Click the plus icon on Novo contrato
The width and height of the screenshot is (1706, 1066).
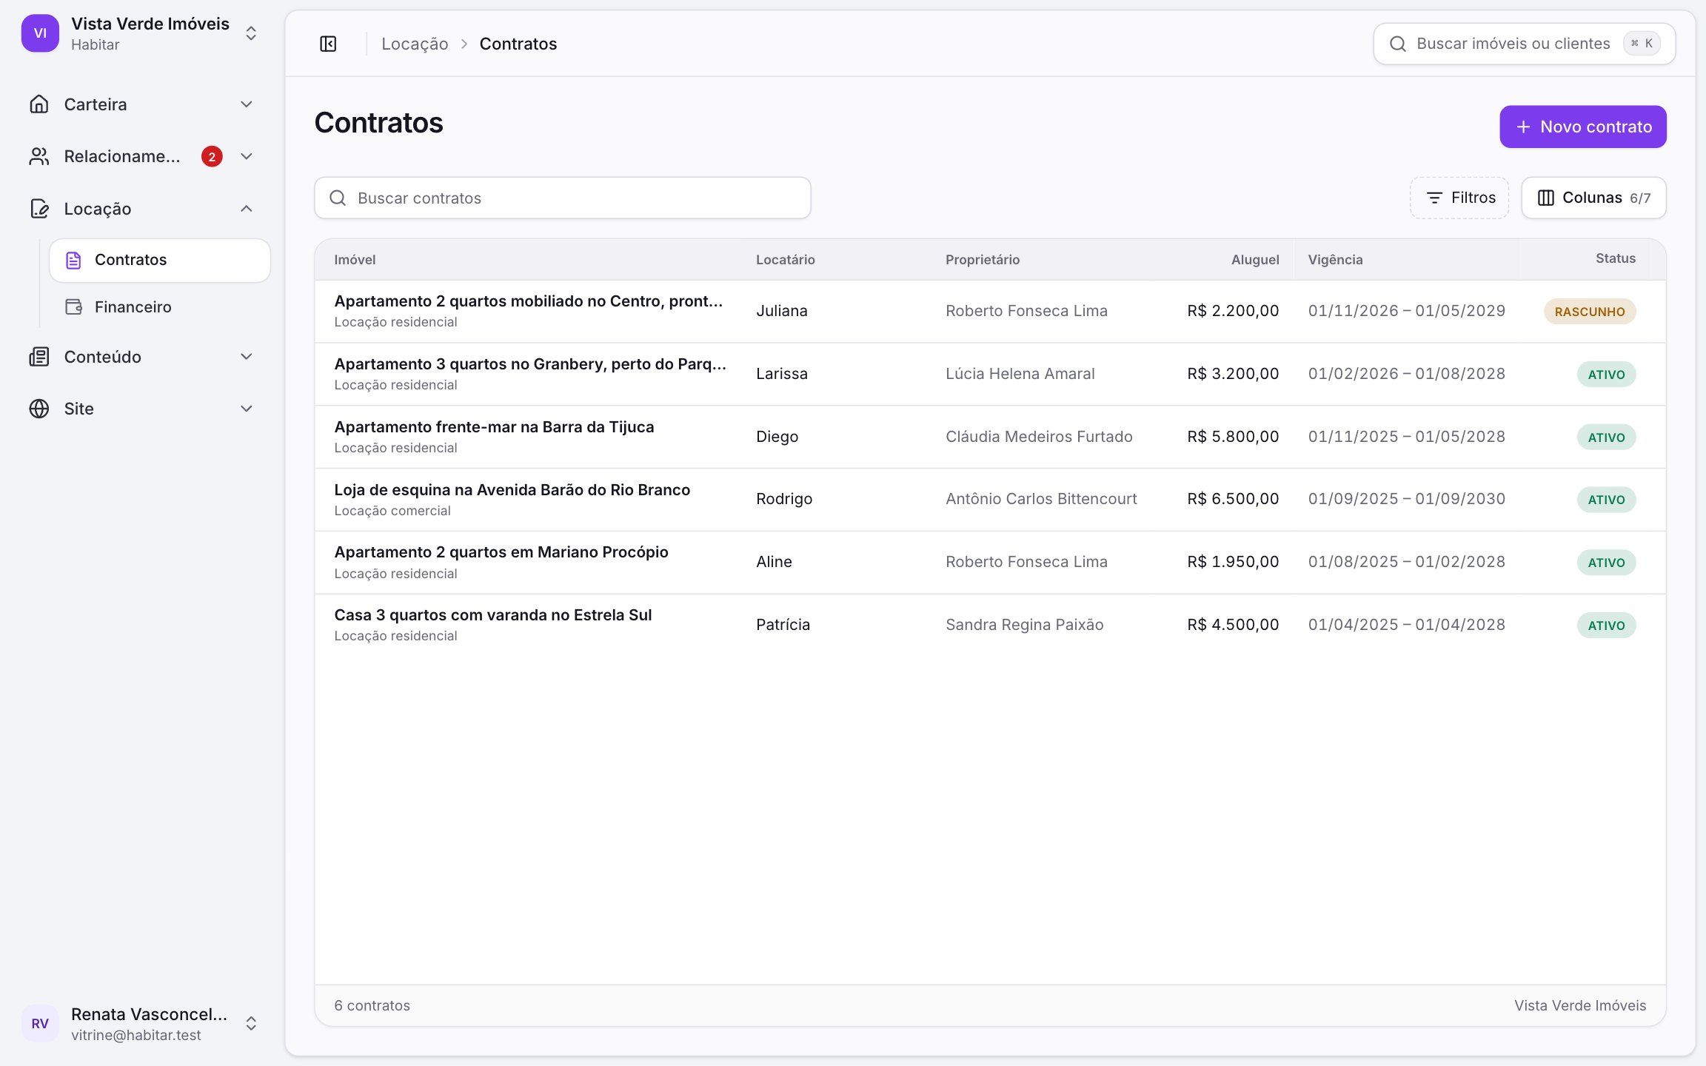coord(1523,127)
